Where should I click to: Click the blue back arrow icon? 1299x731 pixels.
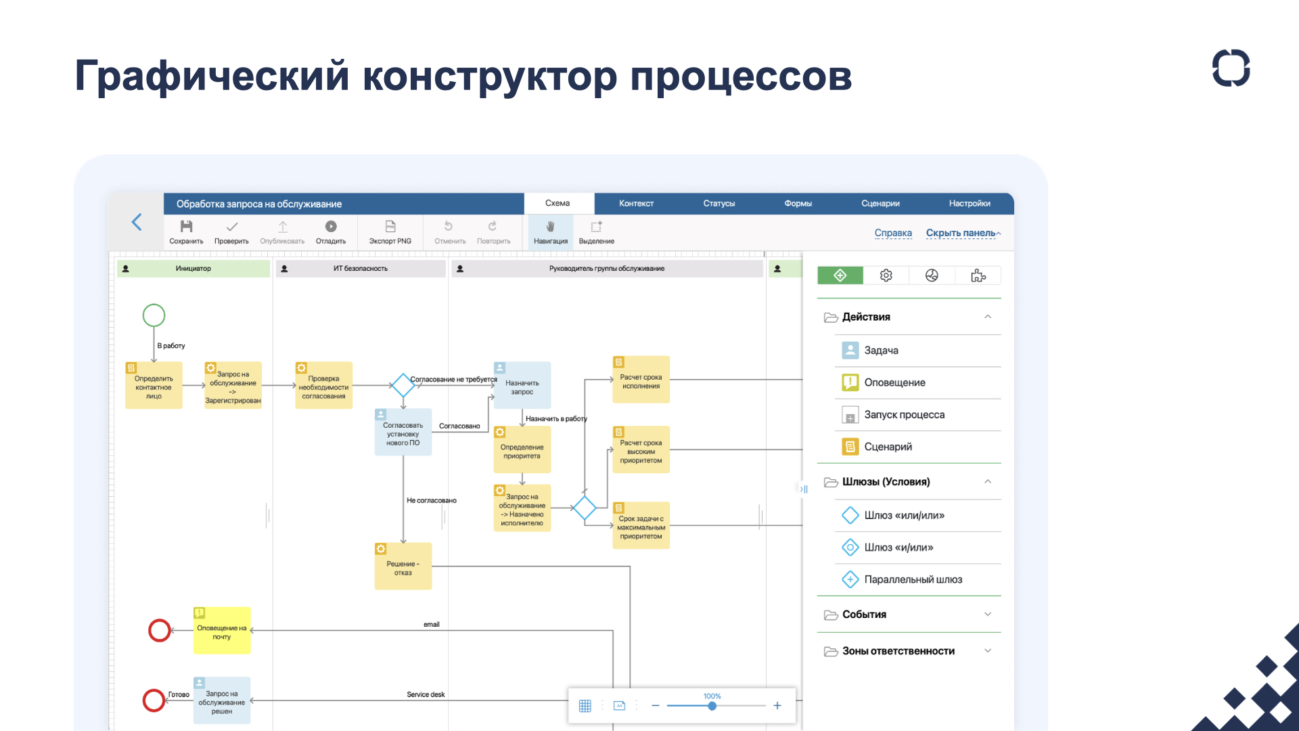tap(137, 222)
